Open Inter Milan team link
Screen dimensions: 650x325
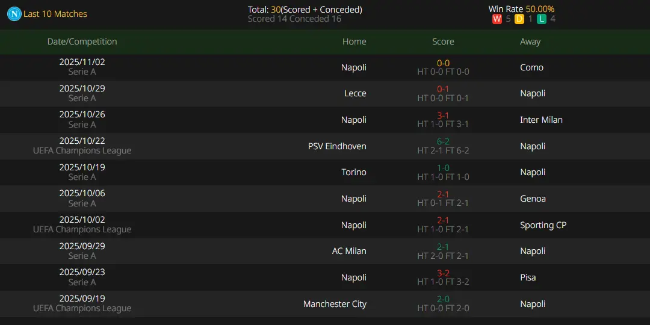pos(541,120)
